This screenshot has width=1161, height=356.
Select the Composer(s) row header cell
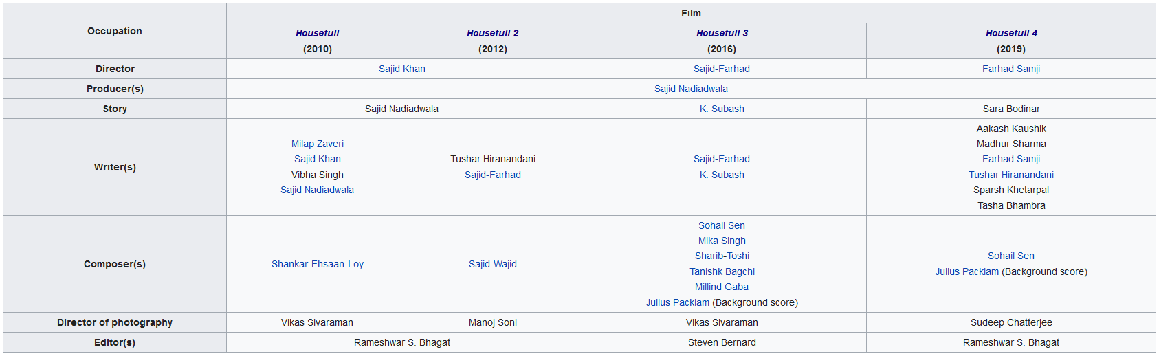tap(115, 264)
